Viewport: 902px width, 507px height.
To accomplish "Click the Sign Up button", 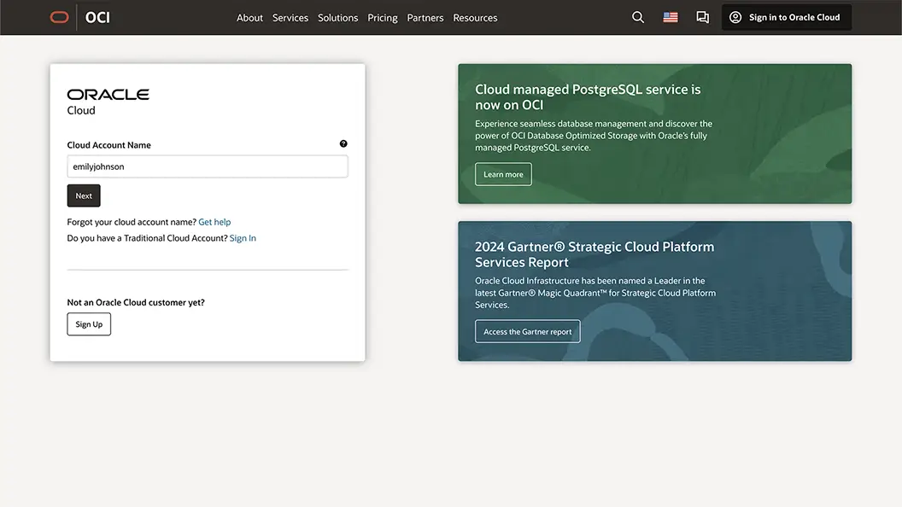I will coord(89,324).
